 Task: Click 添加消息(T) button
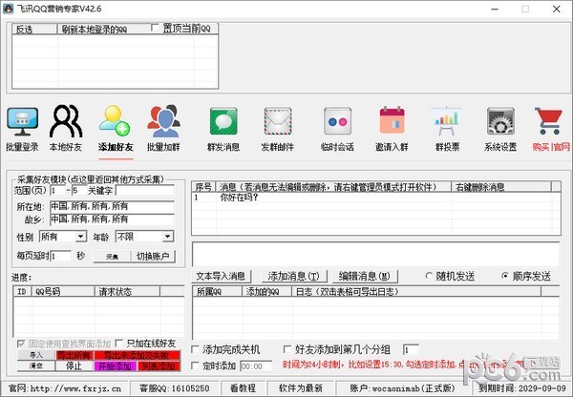(x=293, y=276)
